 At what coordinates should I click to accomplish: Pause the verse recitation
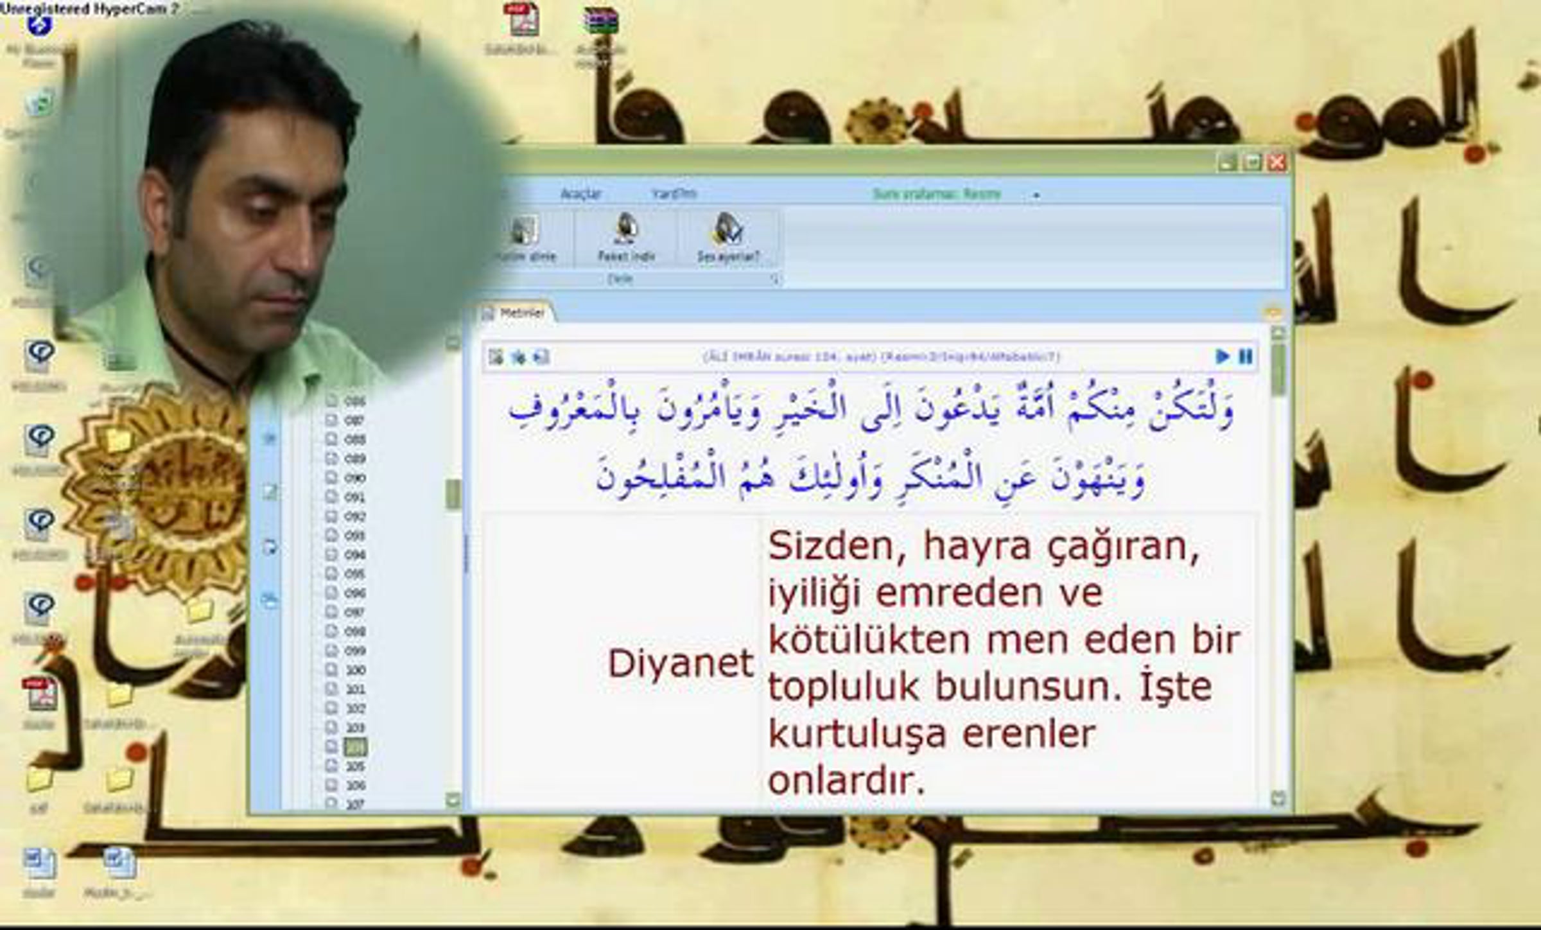tap(1246, 356)
